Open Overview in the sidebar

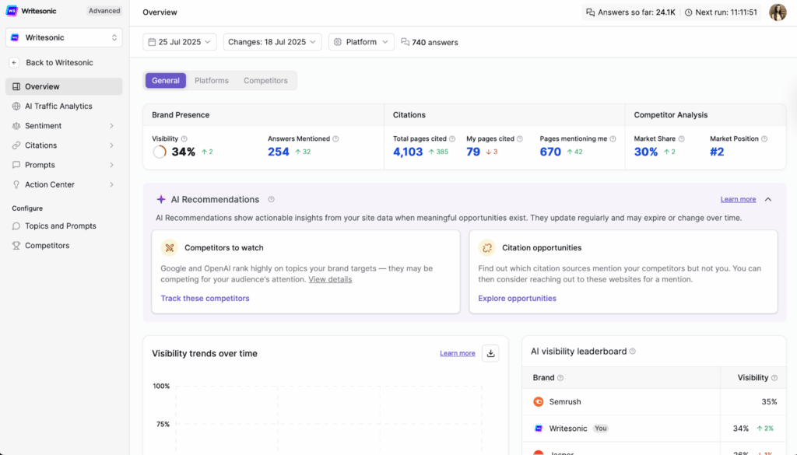tap(64, 86)
